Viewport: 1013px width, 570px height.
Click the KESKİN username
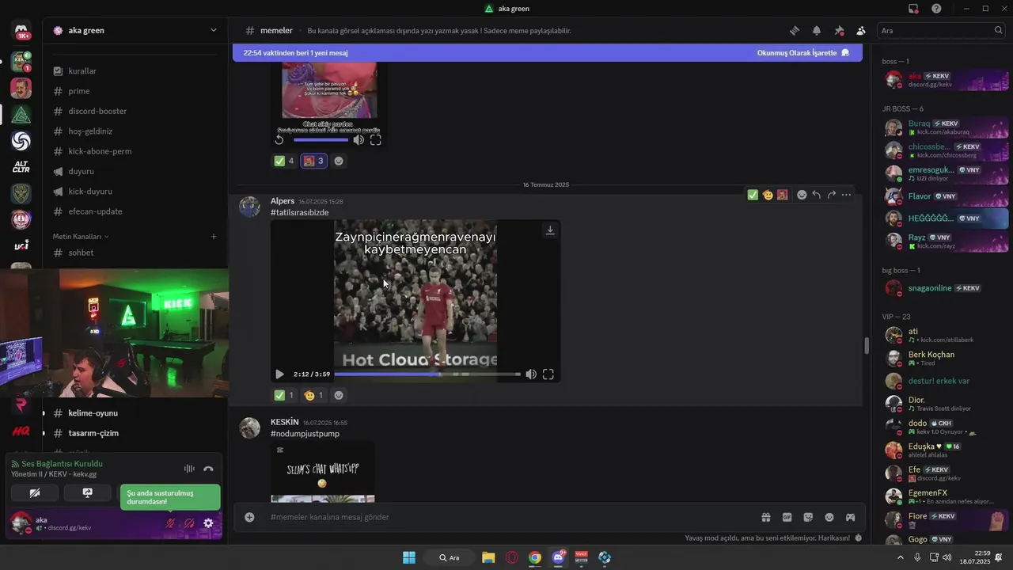(285, 422)
